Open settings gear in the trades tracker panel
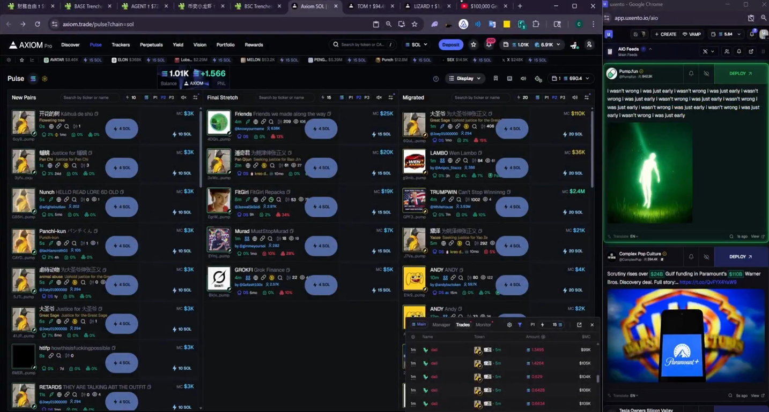Image resolution: width=769 pixels, height=412 pixels. click(509, 325)
